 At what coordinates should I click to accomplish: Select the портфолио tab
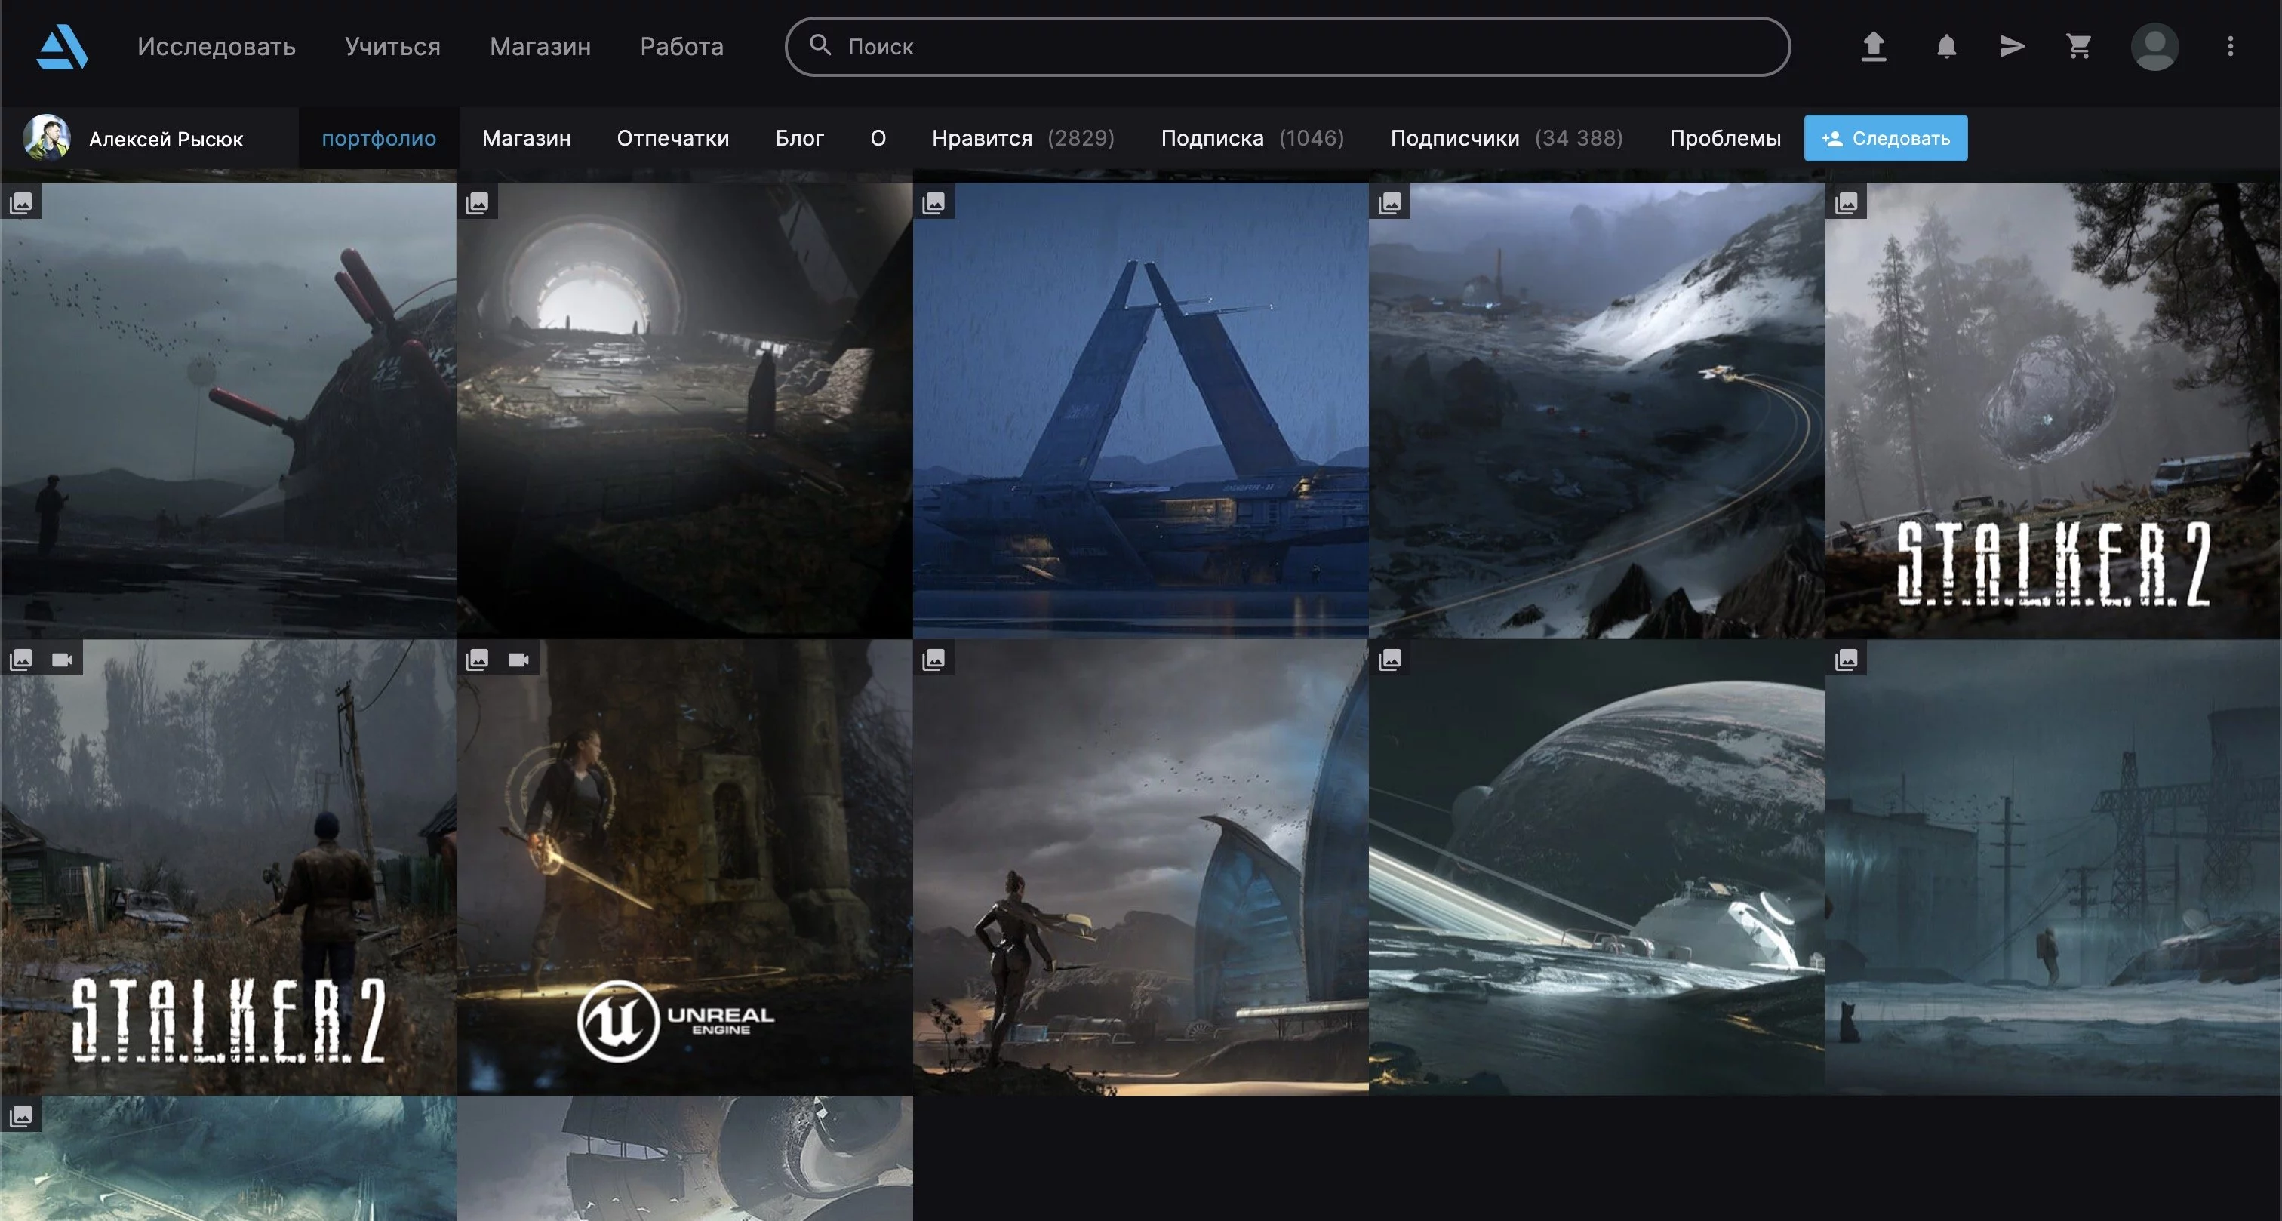[378, 138]
